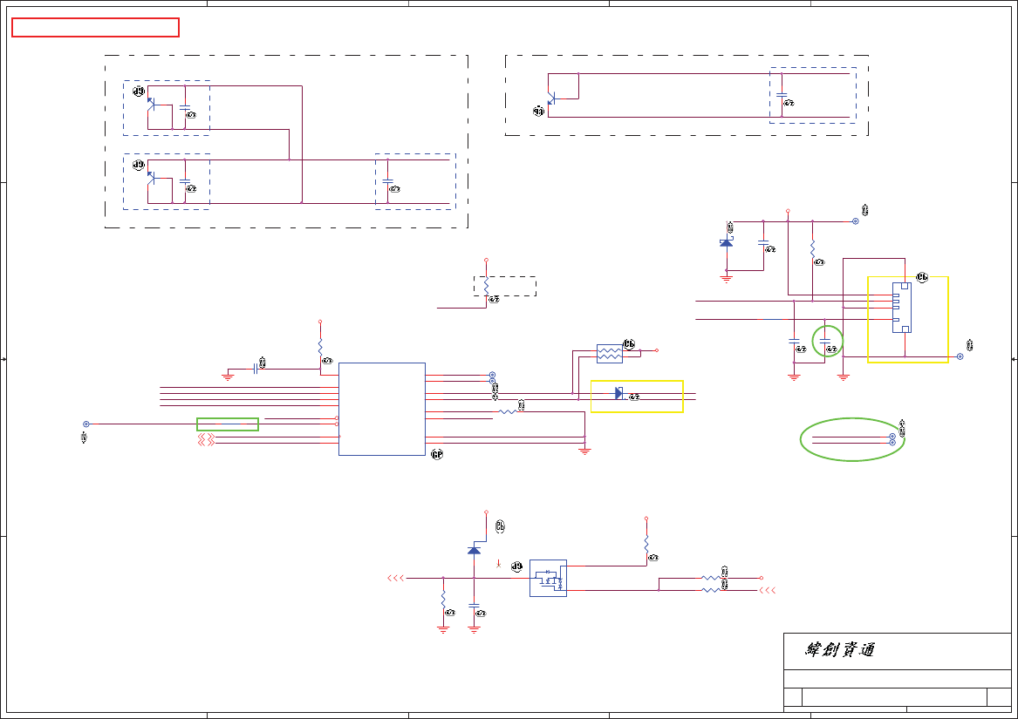Viewport: 1018px width, 719px height.
Task: Click the horizontal capacitor left of the IC
Action: coord(256,370)
